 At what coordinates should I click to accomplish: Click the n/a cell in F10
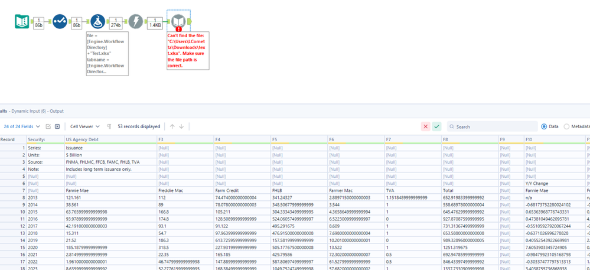[x=554, y=198]
